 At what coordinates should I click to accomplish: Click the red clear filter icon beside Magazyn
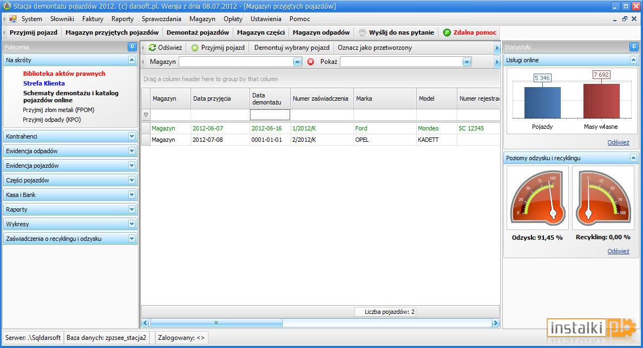click(311, 62)
